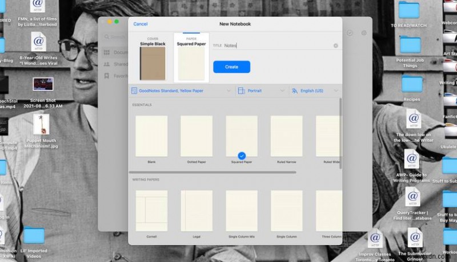Click the checkmark on Squared Paper
Viewport: 457px width, 262px height.
click(x=242, y=156)
